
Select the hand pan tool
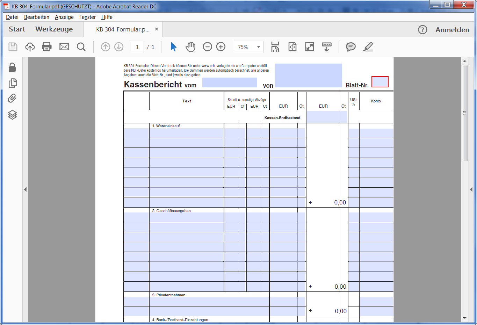pos(190,47)
